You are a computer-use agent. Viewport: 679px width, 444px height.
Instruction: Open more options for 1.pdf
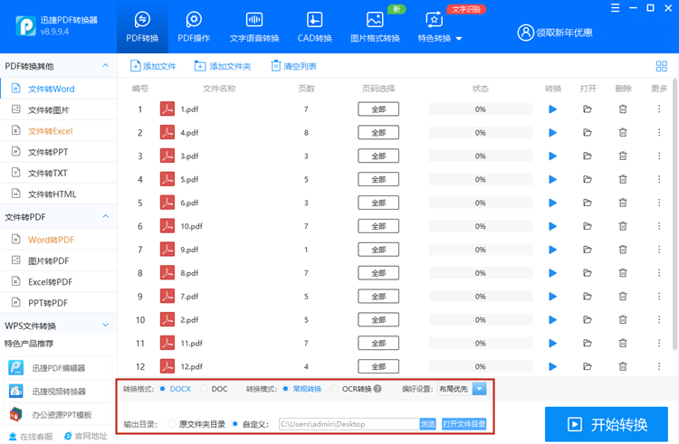(x=659, y=109)
